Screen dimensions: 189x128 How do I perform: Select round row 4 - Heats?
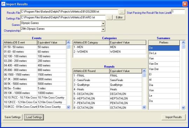pos(107,89)
